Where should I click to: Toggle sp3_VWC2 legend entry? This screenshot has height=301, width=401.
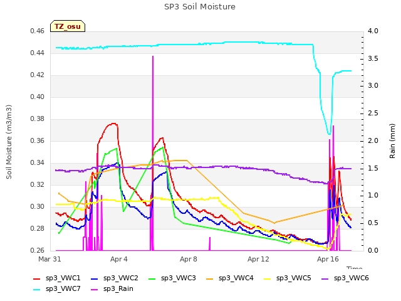[115, 278]
